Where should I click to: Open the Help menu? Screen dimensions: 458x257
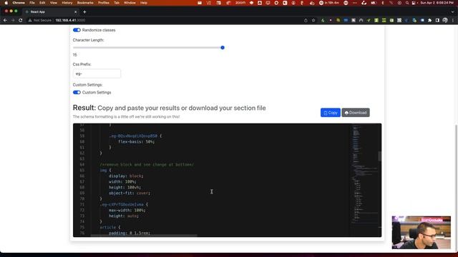coord(144,3)
